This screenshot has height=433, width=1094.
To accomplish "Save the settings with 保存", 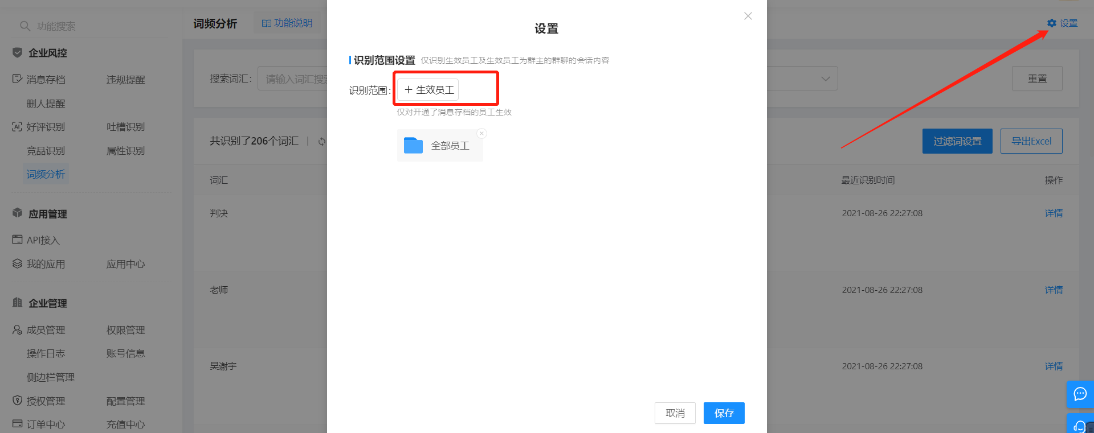I will coord(724,413).
